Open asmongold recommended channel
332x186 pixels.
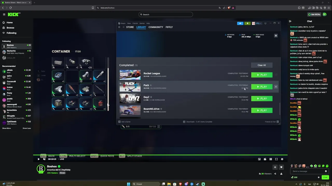pyautogui.click(x=16, y=105)
